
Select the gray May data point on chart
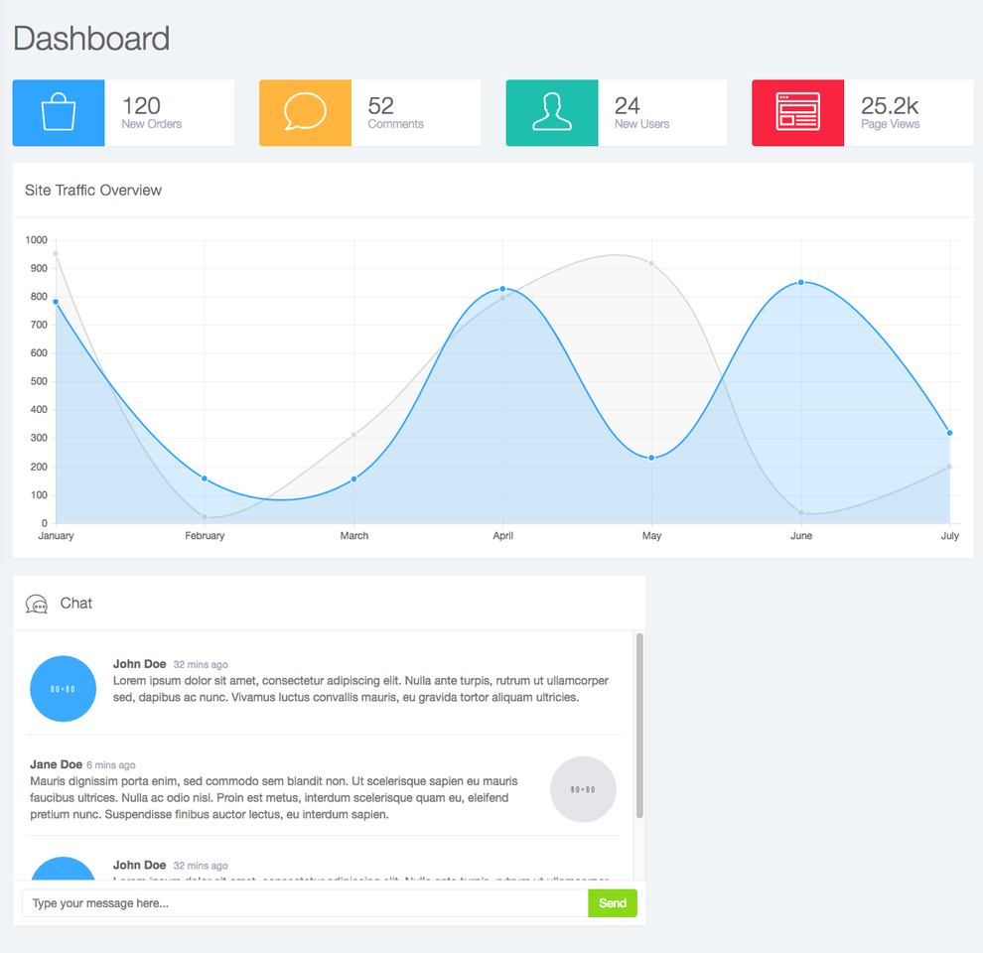point(652,263)
